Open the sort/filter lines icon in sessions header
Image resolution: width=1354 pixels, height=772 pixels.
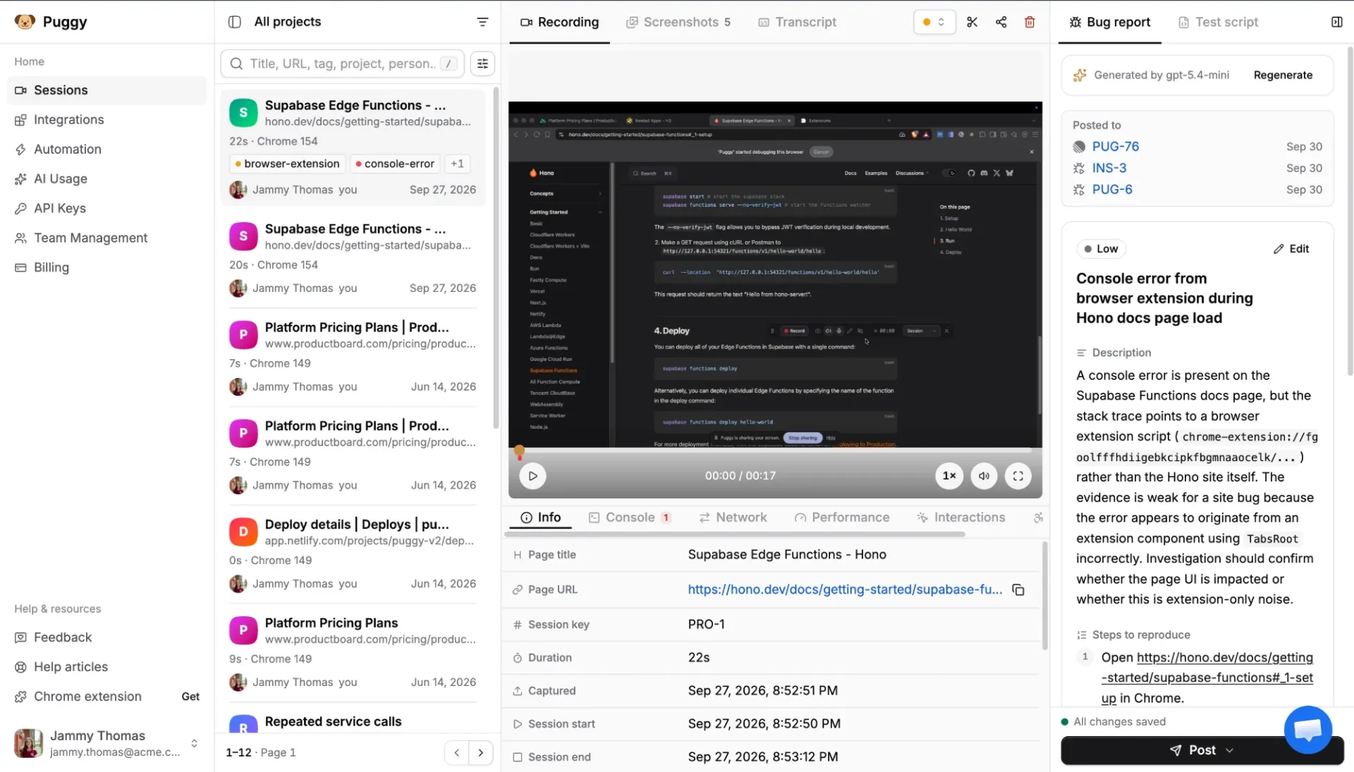[482, 22]
